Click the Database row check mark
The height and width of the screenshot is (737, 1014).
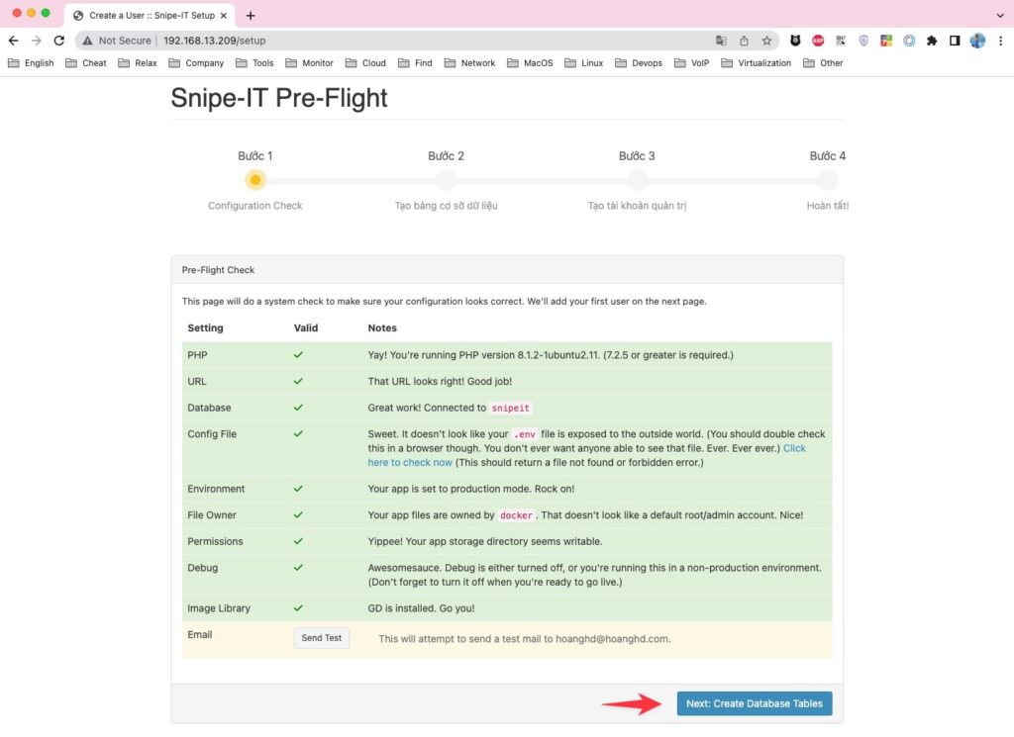pyautogui.click(x=298, y=409)
